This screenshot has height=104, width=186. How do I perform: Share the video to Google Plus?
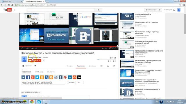(33, 77)
